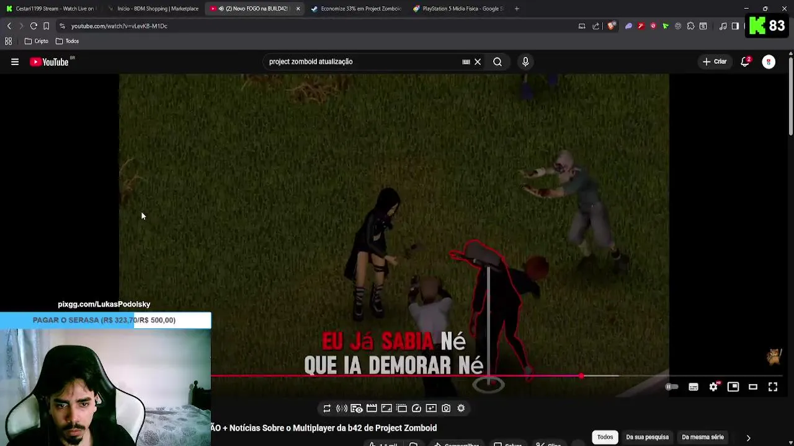Toggle theater mode on the player

pyautogui.click(x=753, y=387)
